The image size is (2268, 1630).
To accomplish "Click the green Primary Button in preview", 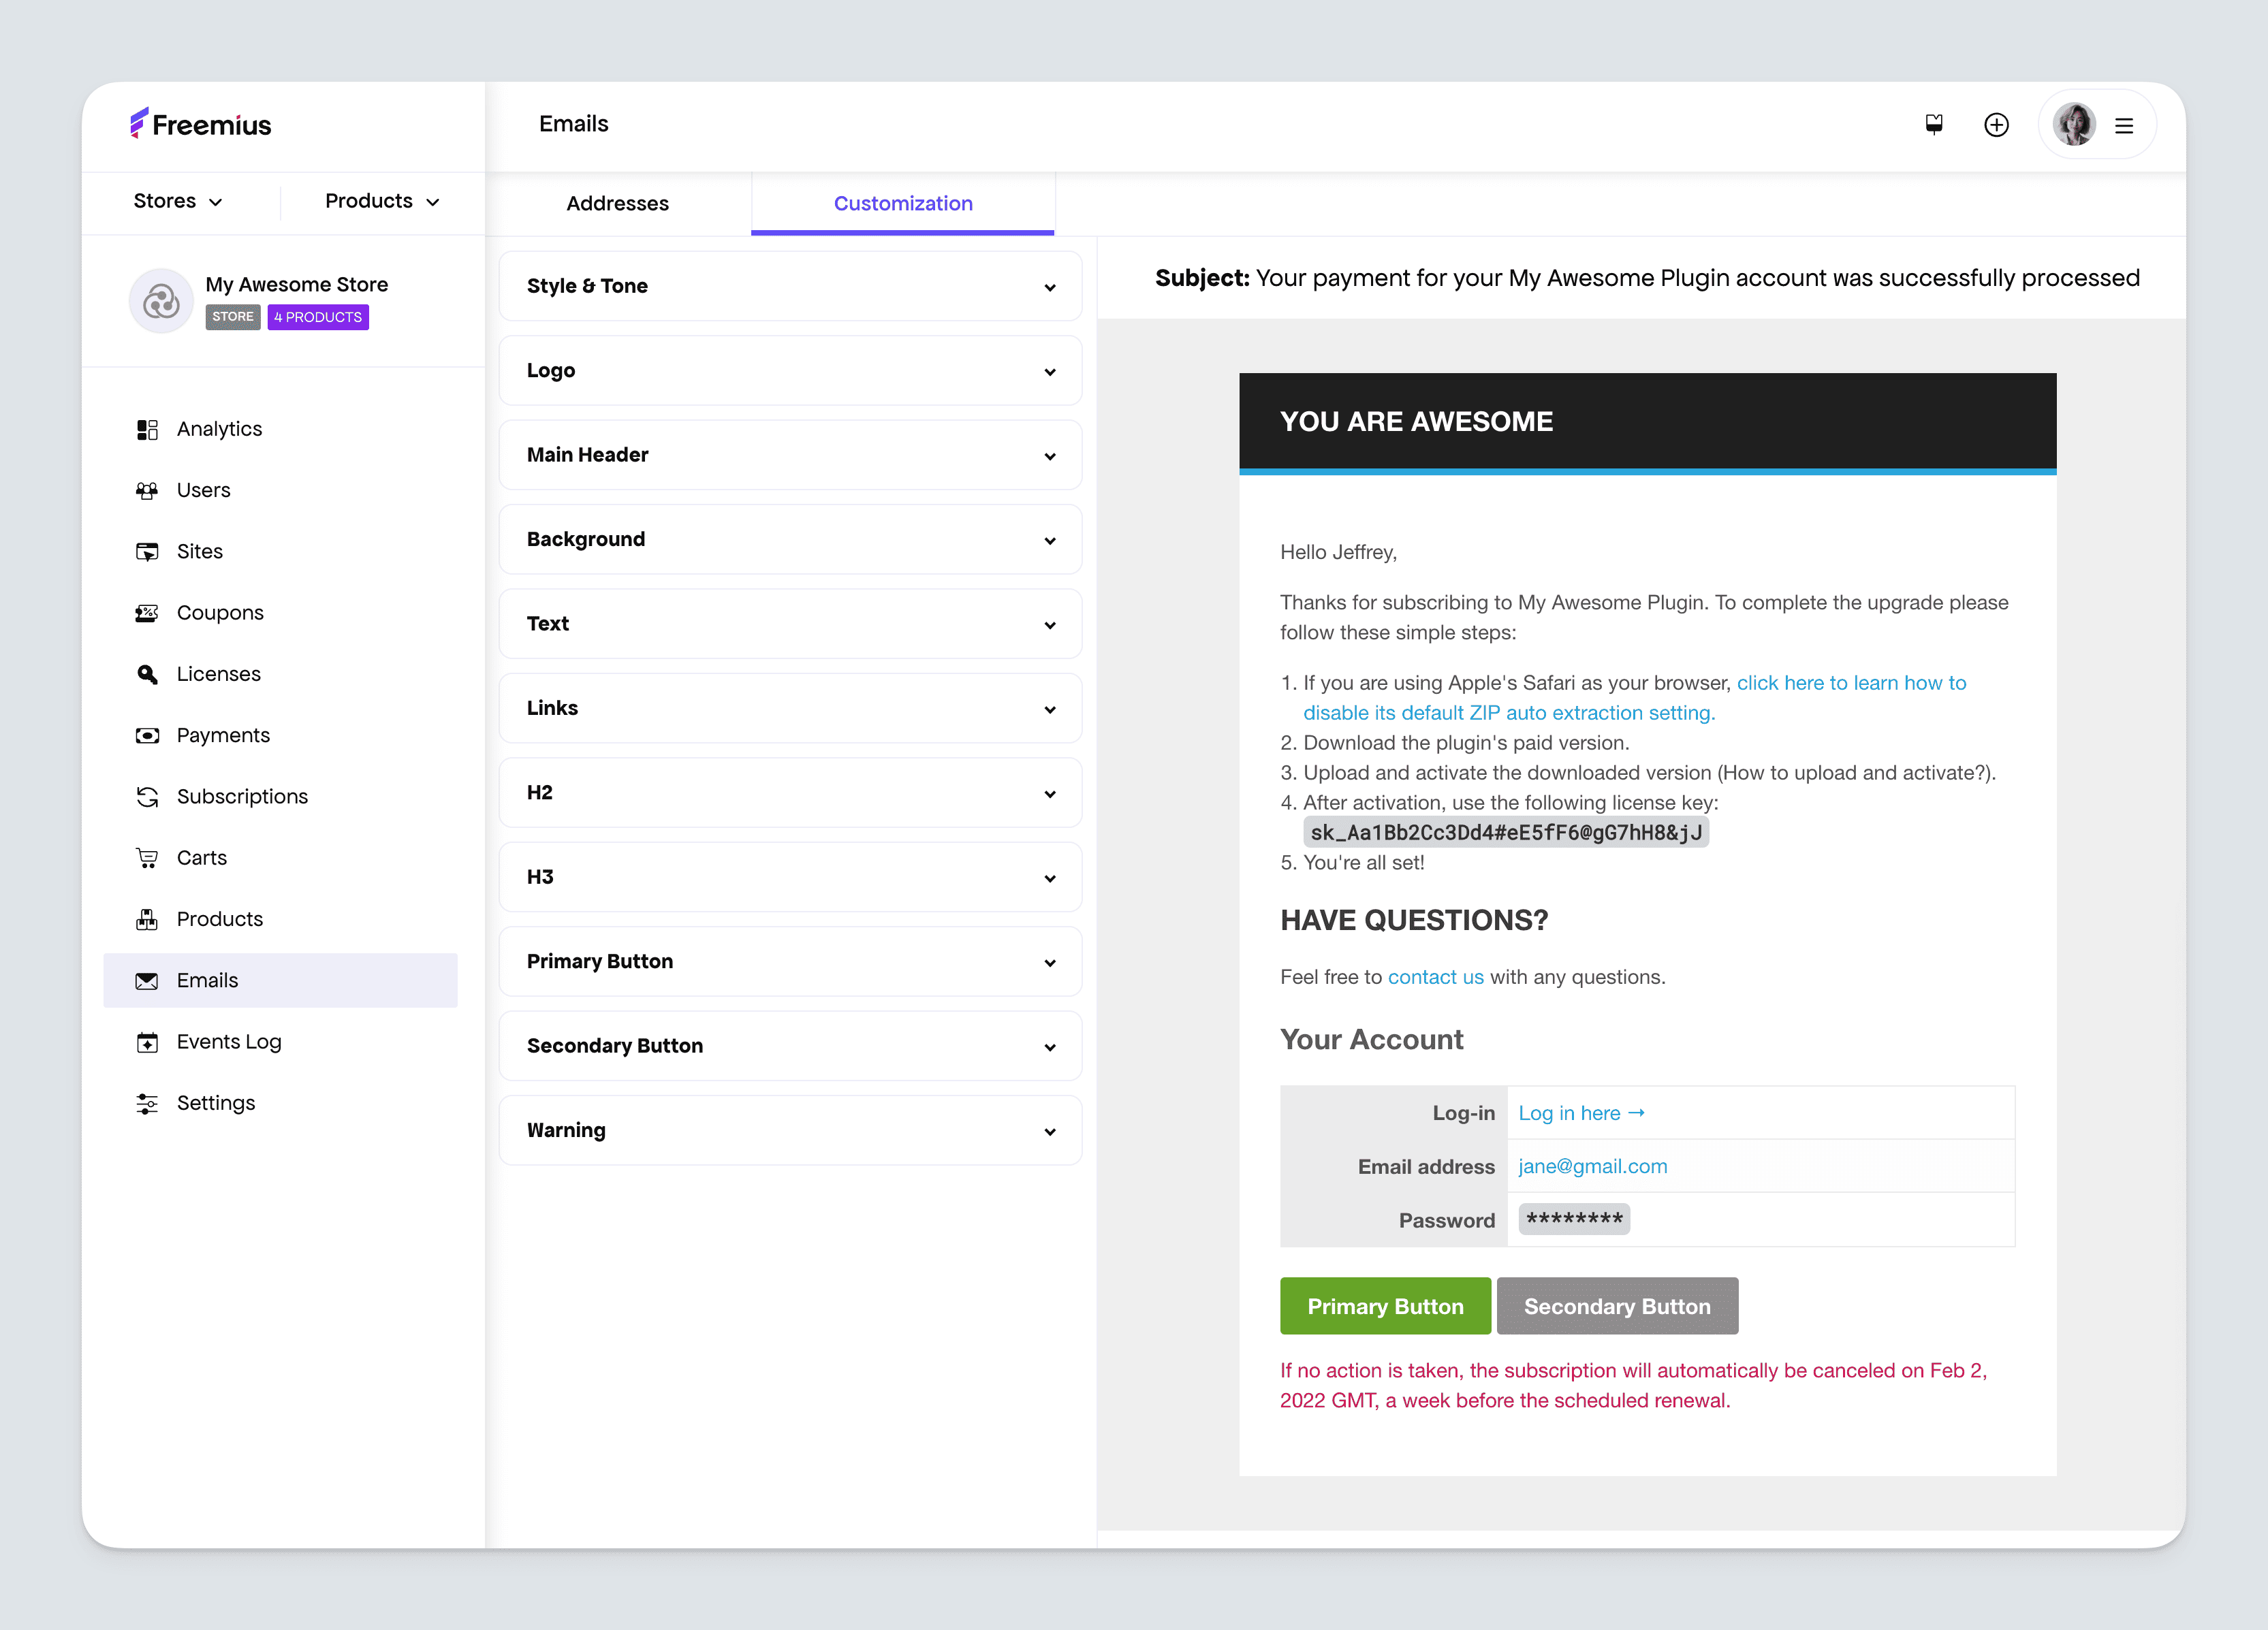I will pyautogui.click(x=1385, y=1306).
